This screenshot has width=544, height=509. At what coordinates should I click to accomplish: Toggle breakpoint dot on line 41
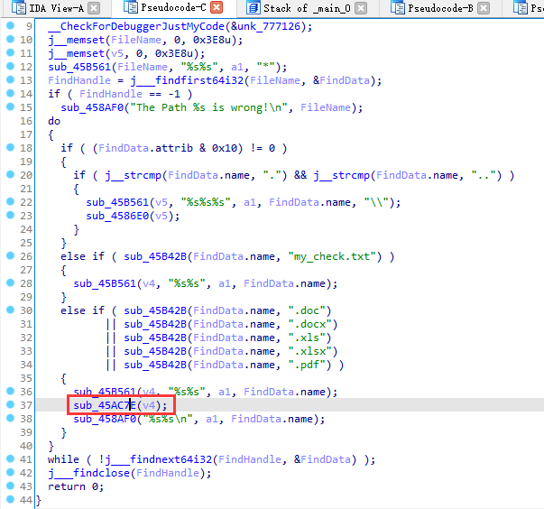(10, 458)
